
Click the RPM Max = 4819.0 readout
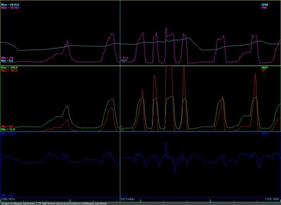[10, 4]
